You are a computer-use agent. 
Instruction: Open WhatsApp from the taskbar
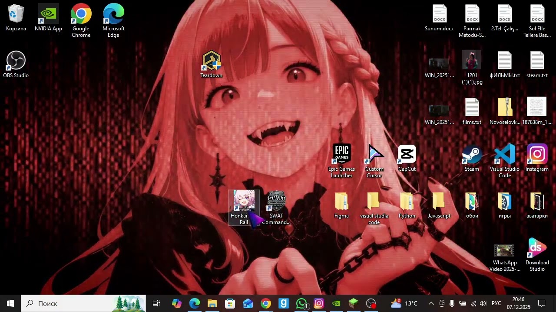(301, 303)
